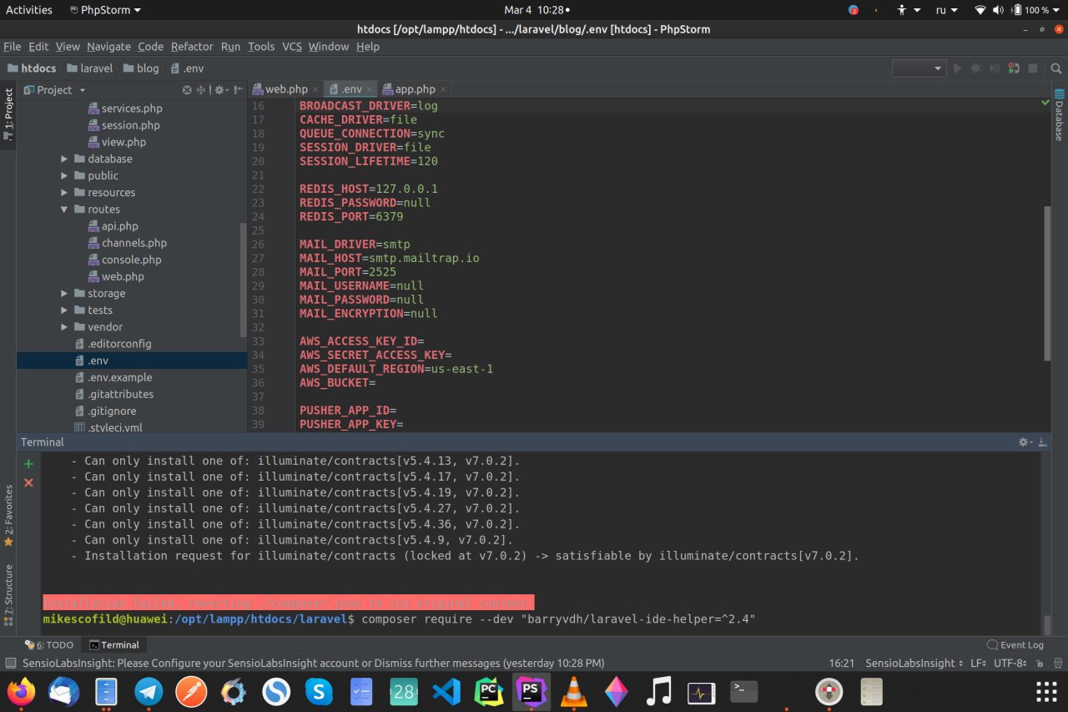
Task: Open PyCharm from the dock
Action: 489,691
